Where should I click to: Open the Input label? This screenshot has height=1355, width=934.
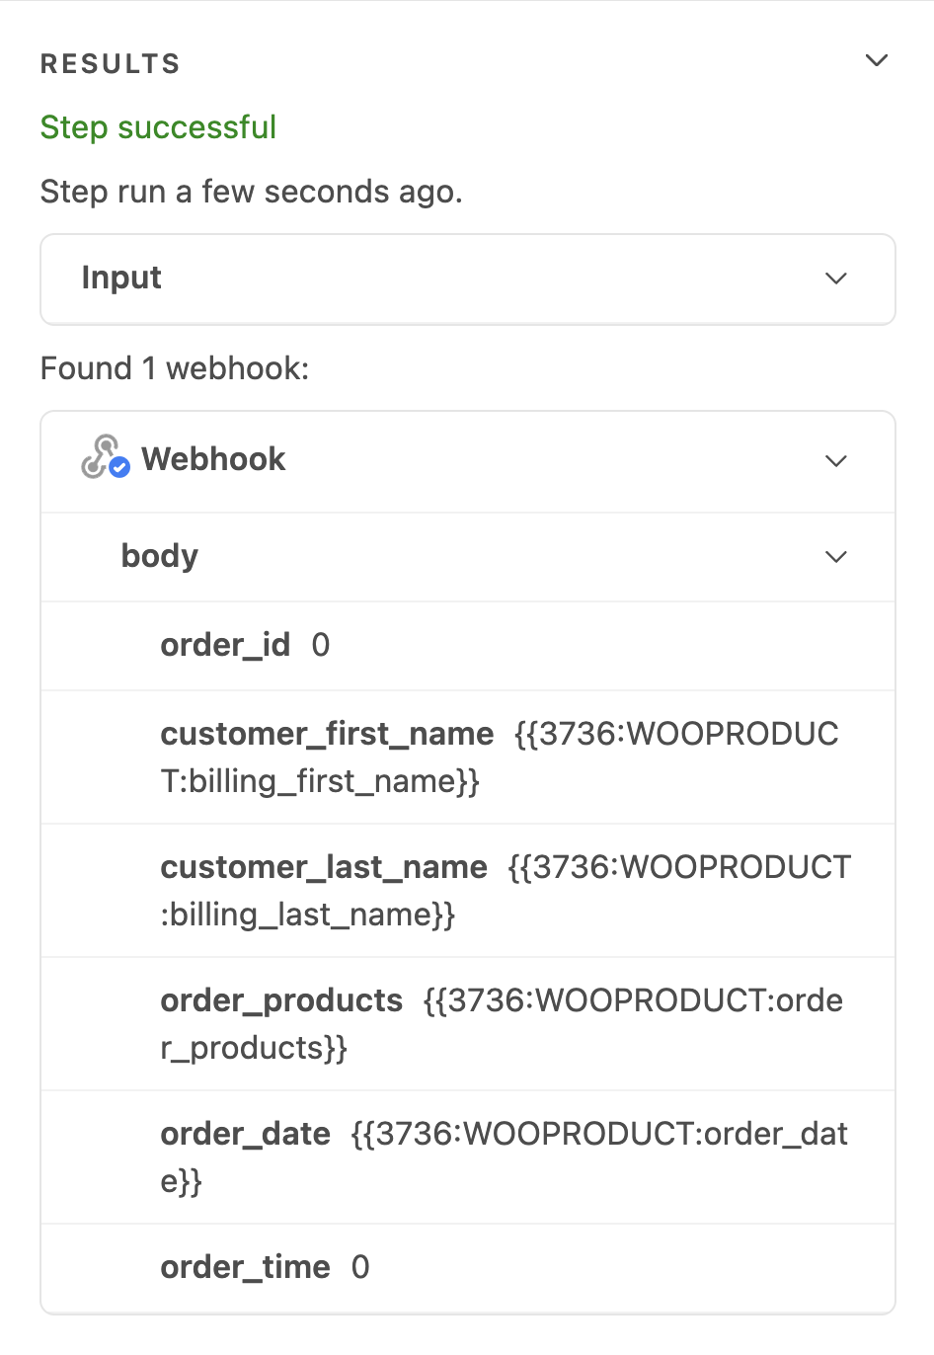pos(121,279)
